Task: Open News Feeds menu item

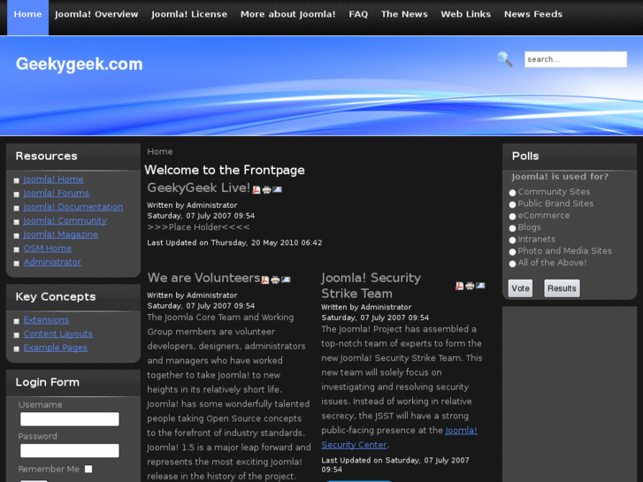Action: (533, 14)
